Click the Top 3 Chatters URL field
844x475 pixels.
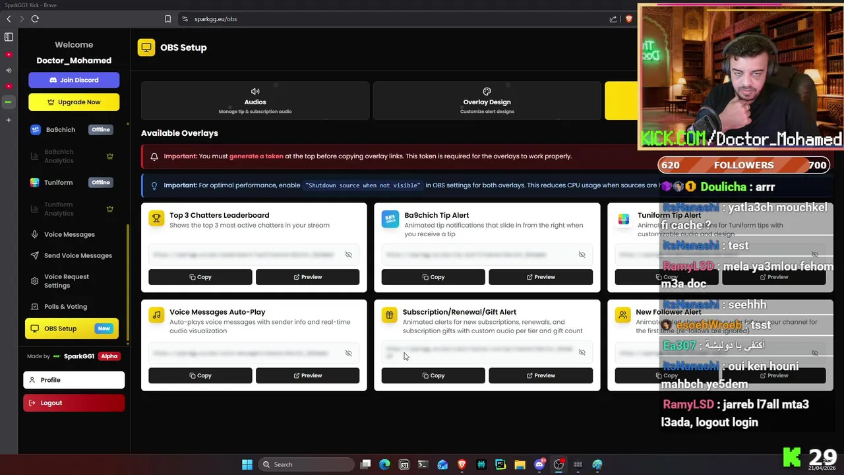pyautogui.click(x=254, y=255)
